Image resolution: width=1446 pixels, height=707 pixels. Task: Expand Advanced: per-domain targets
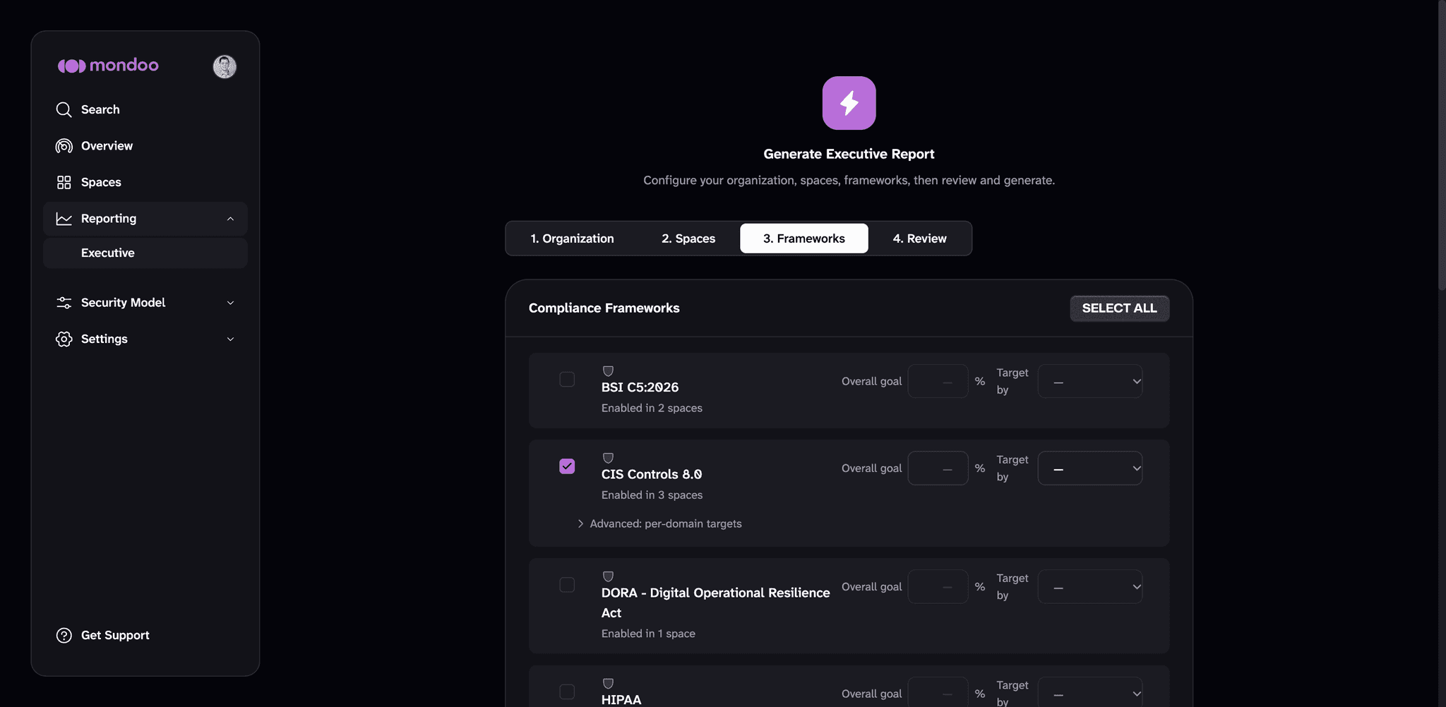659,524
